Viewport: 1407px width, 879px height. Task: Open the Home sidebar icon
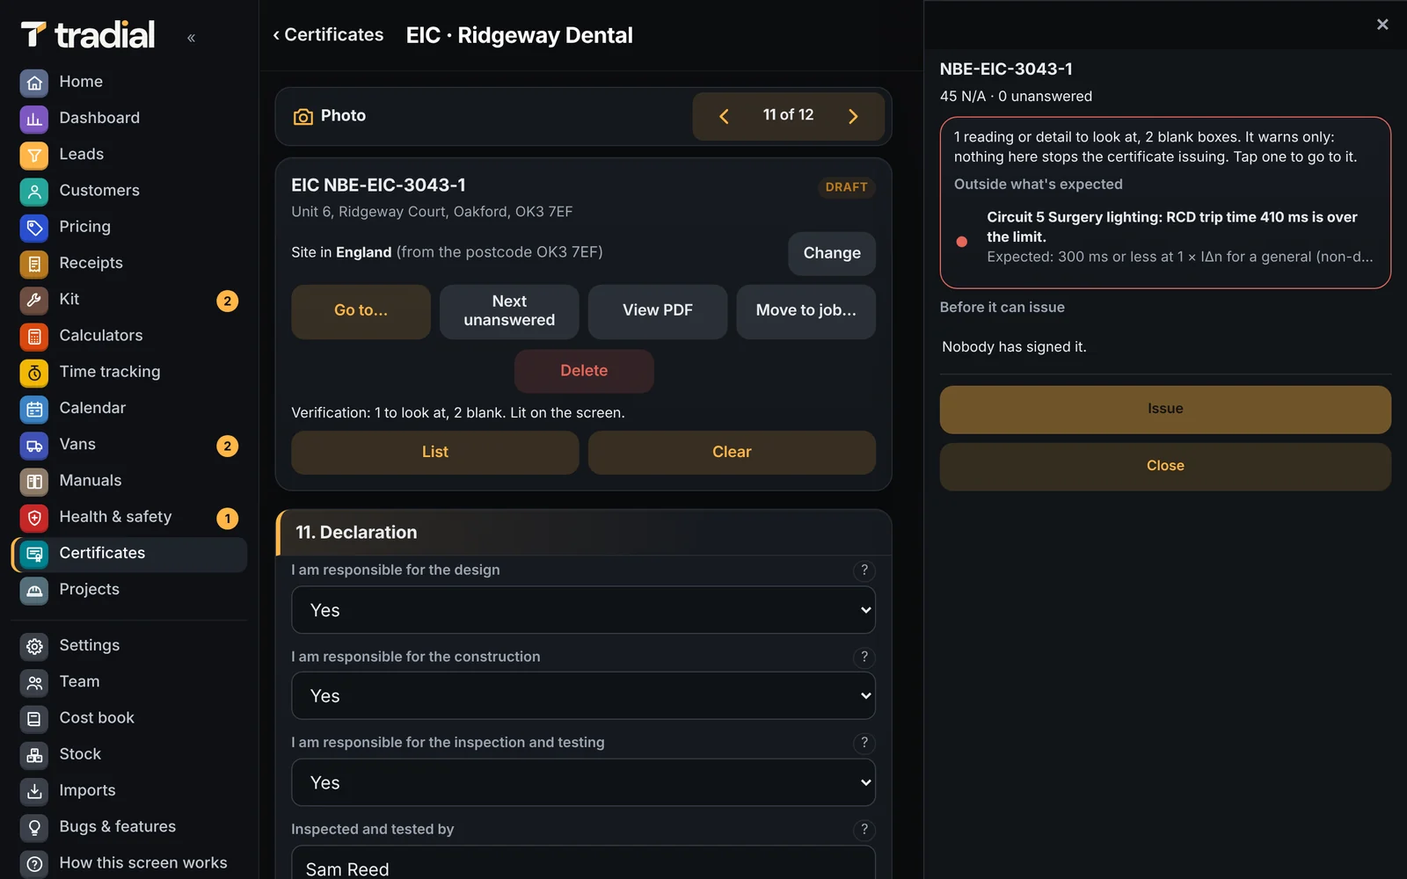pos(34,83)
